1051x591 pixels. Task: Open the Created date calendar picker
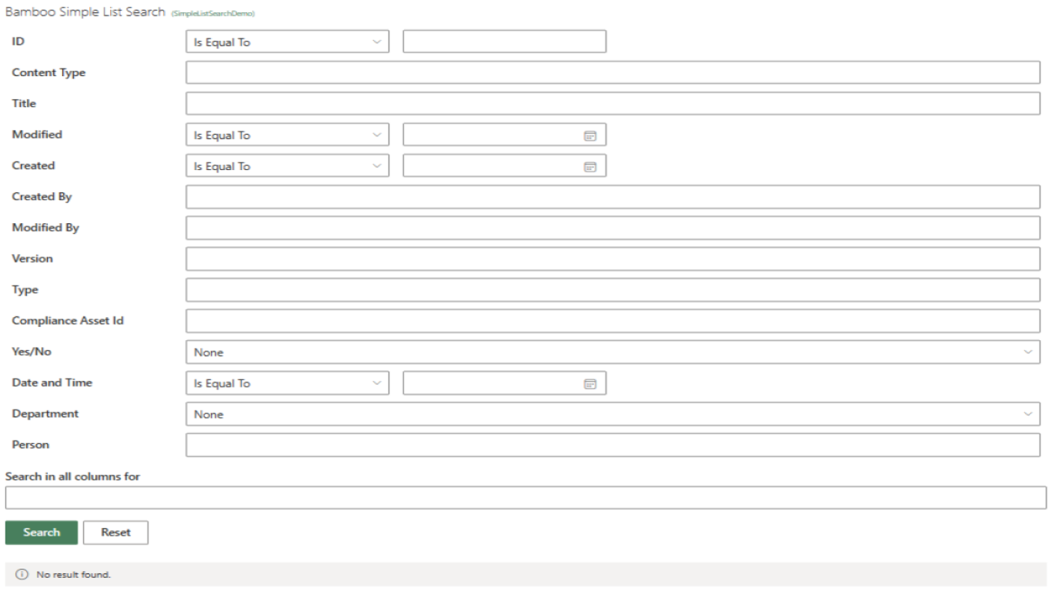589,166
